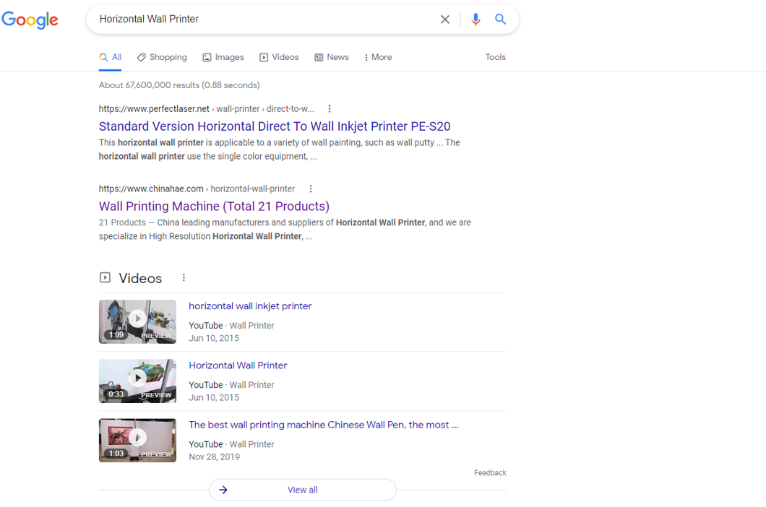Clear the search box with X icon
Screen dimensions: 766x507
point(445,19)
